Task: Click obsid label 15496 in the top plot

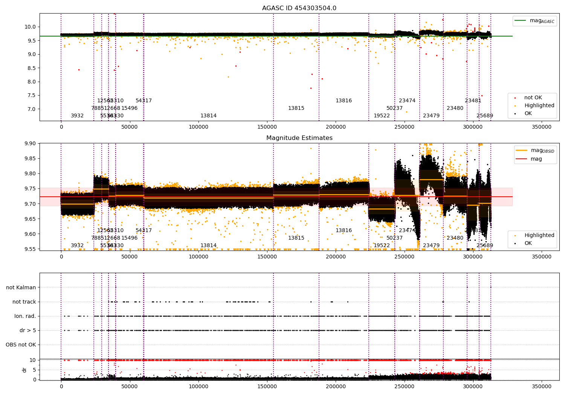Action: pos(129,108)
